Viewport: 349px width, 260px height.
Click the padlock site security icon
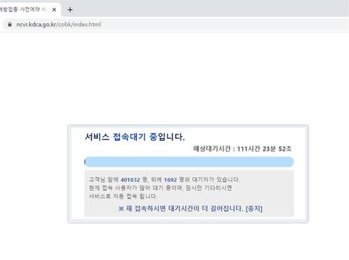pyautogui.click(x=10, y=24)
